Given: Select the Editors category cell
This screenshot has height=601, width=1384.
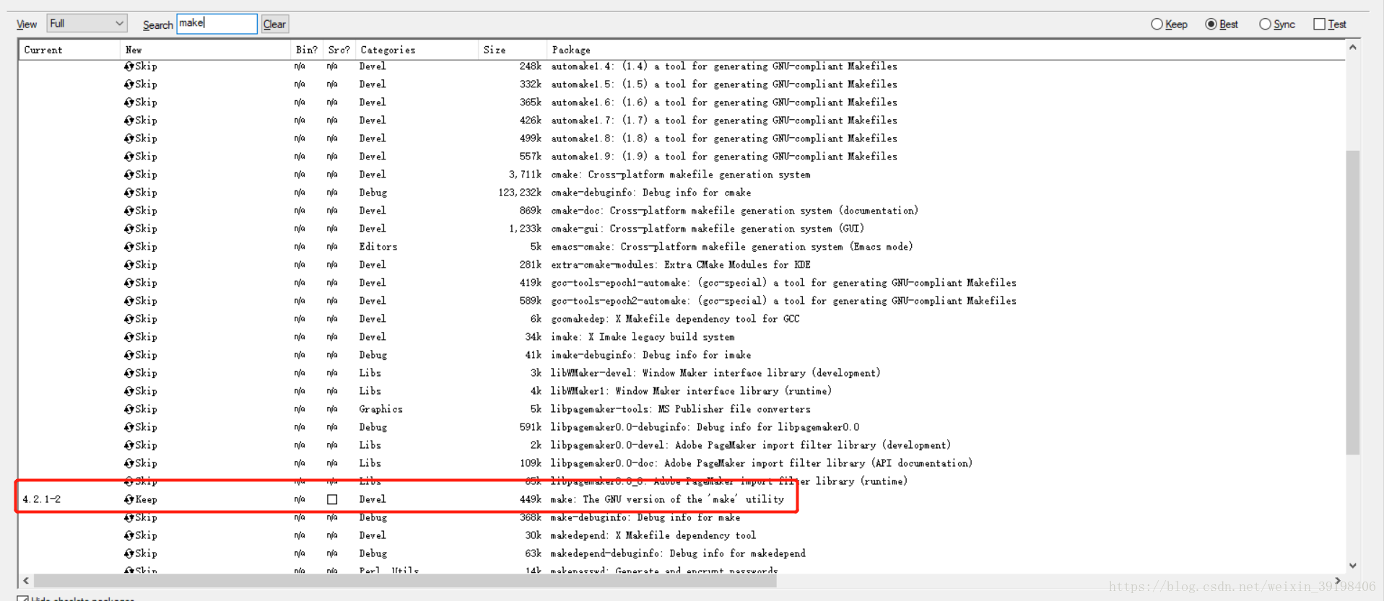Looking at the screenshot, I should (x=378, y=247).
